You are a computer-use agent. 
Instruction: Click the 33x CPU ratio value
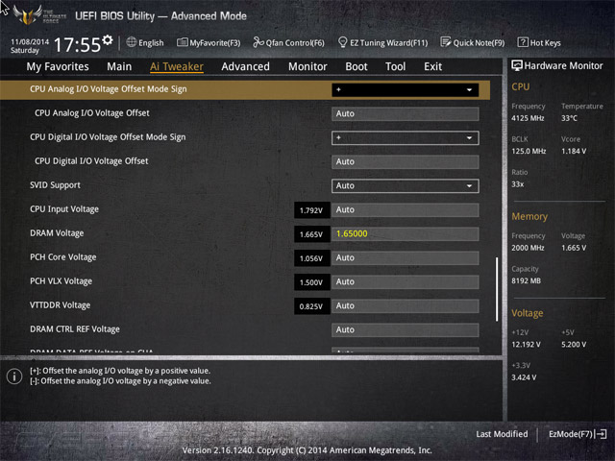[x=517, y=183]
